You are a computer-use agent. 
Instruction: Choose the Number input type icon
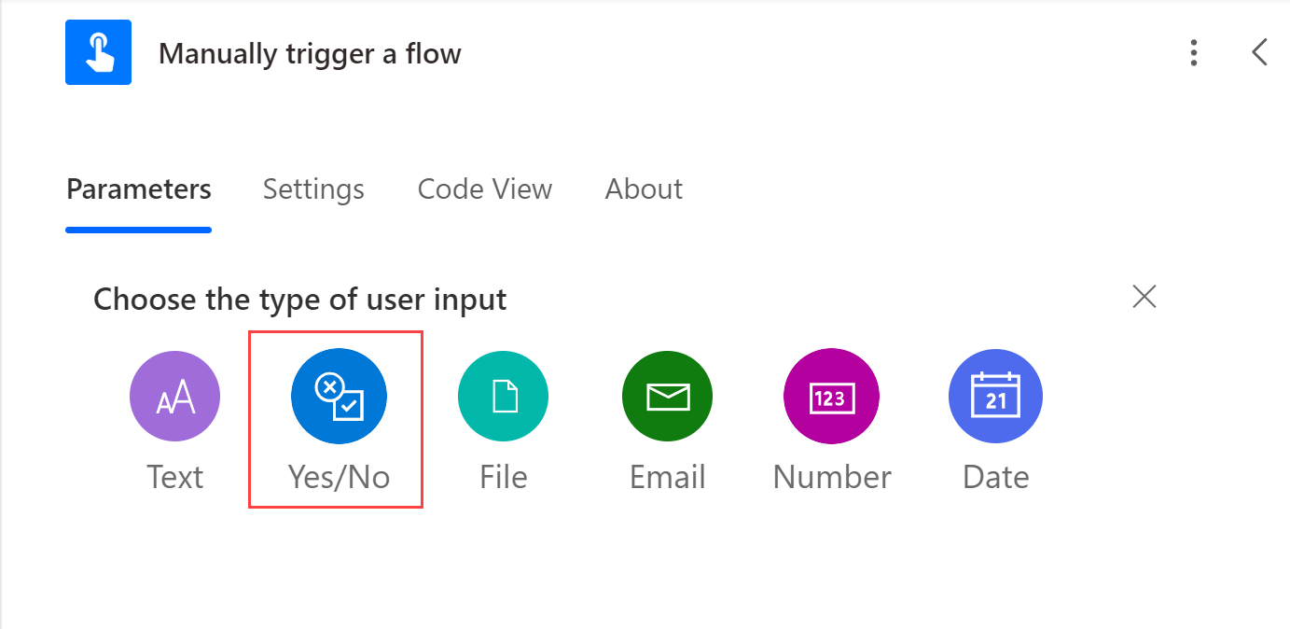(831, 396)
